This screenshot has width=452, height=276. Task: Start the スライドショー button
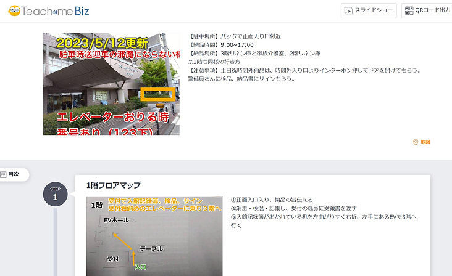[x=369, y=10]
